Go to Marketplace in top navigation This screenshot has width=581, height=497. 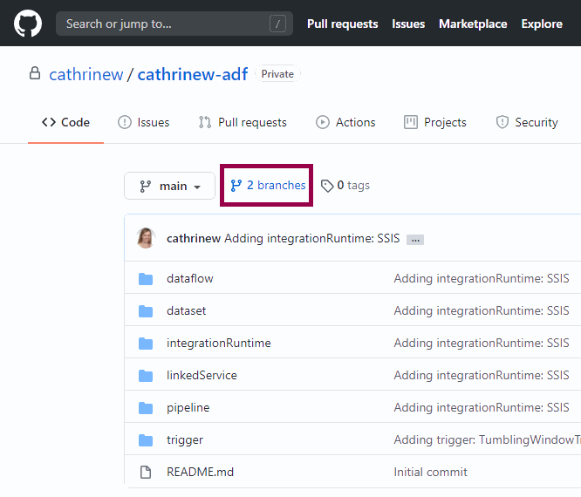click(473, 24)
